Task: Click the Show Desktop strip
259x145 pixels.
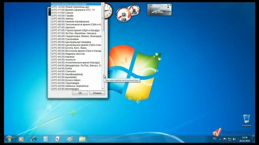Action: pyautogui.click(x=253, y=139)
